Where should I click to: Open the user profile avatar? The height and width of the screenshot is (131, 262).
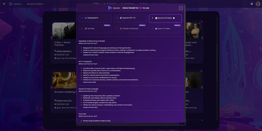coord(258,4)
